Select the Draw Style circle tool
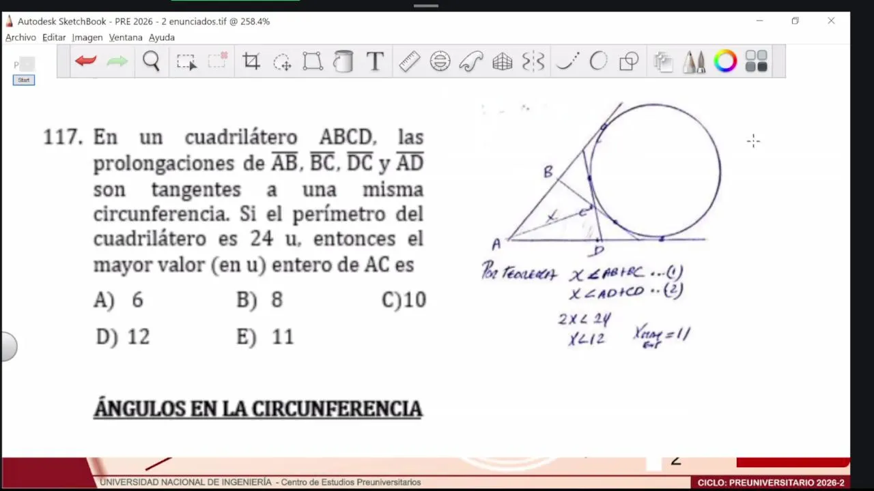Image resolution: width=874 pixels, height=491 pixels. [x=598, y=61]
